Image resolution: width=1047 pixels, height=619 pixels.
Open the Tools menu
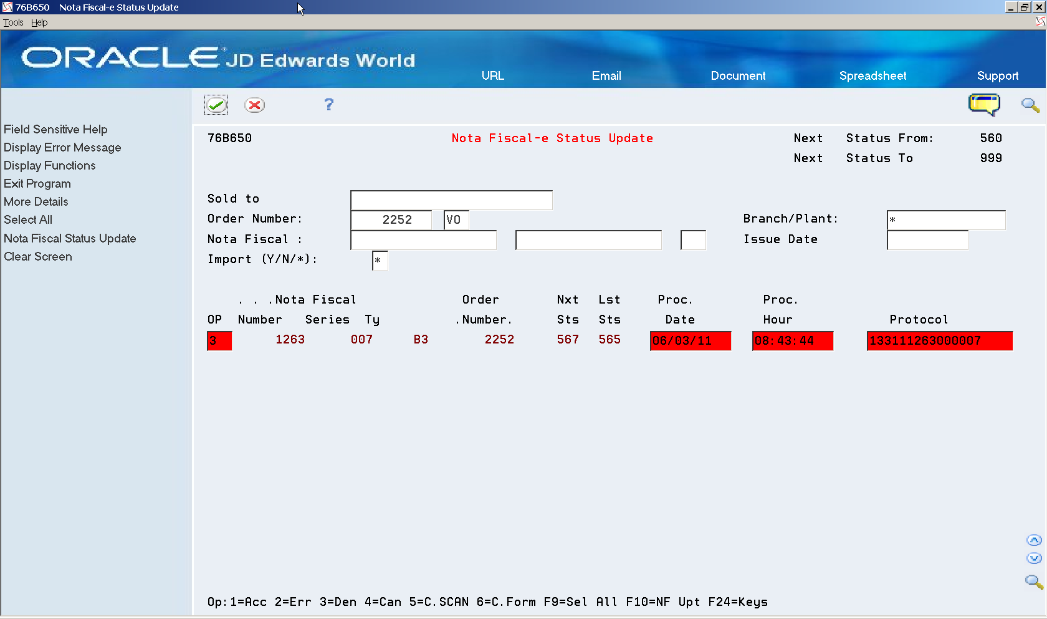[x=13, y=22]
